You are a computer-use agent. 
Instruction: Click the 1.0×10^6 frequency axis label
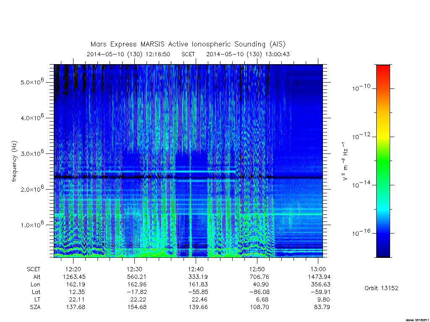point(32,224)
